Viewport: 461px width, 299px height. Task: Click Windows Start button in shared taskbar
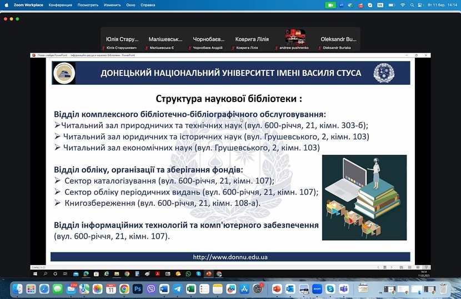coord(36,273)
